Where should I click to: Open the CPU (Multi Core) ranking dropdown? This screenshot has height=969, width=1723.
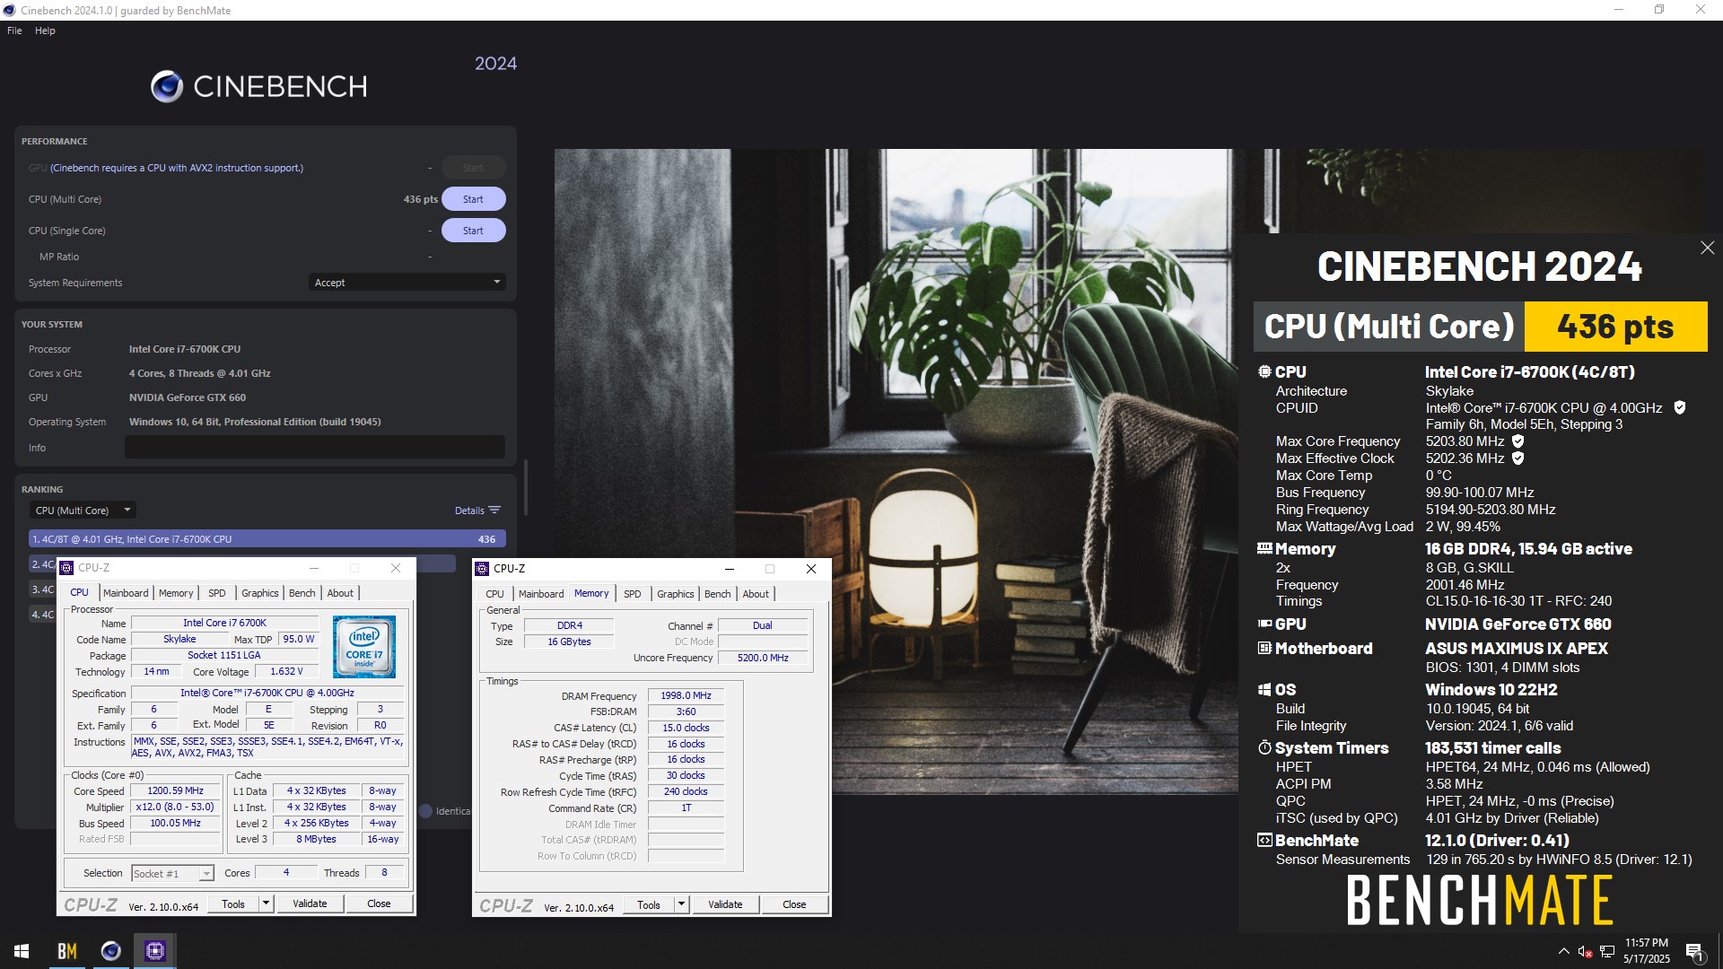tap(82, 511)
